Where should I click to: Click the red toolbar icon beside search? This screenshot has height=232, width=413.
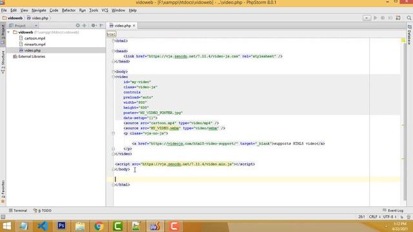398,18
